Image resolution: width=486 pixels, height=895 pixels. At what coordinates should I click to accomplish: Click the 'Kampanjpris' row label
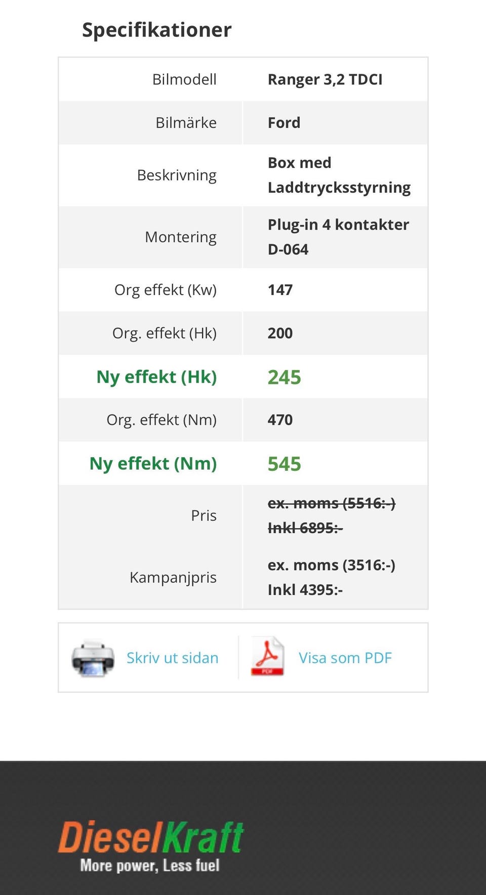pos(173,577)
